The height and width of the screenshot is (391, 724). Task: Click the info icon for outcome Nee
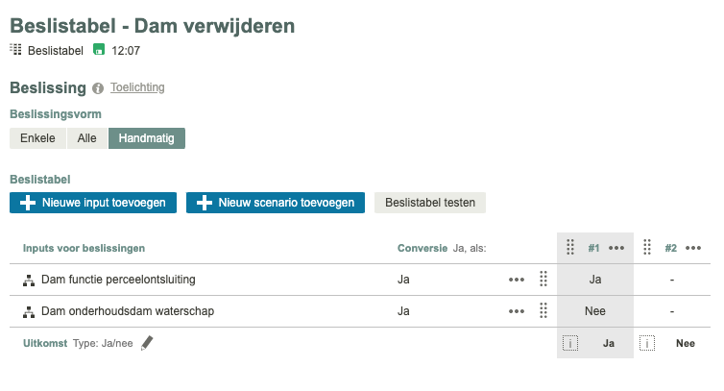647,343
